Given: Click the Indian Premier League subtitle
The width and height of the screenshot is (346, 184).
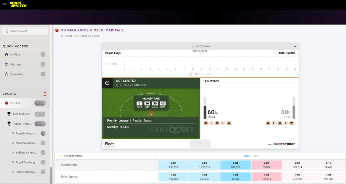Looking at the screenshot, I should 80,36.
